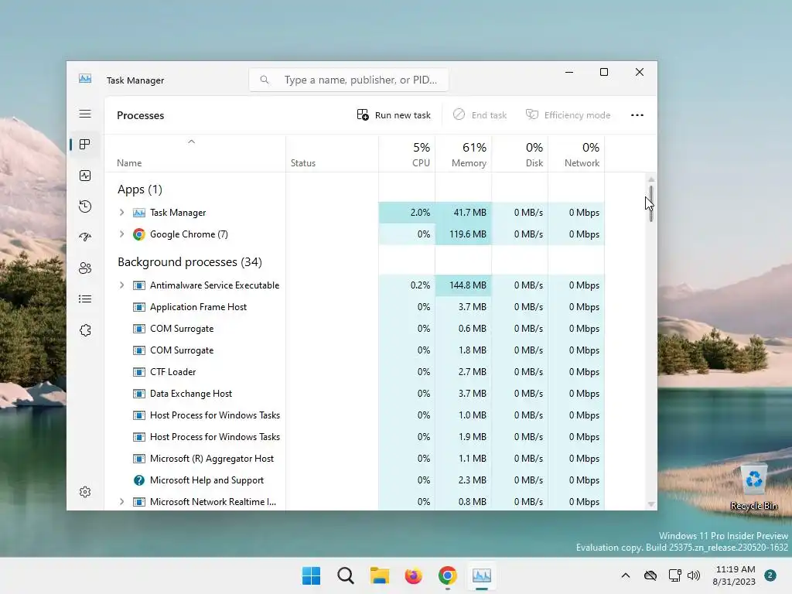This screenshot has width=792, height=594.
Task: Click the search box for name or PID
Action: 349,80
